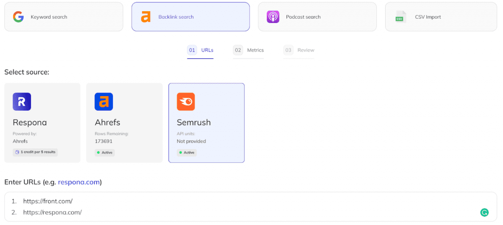Click the Select source heading
This screenshot has height=225, width=503.
27,73
